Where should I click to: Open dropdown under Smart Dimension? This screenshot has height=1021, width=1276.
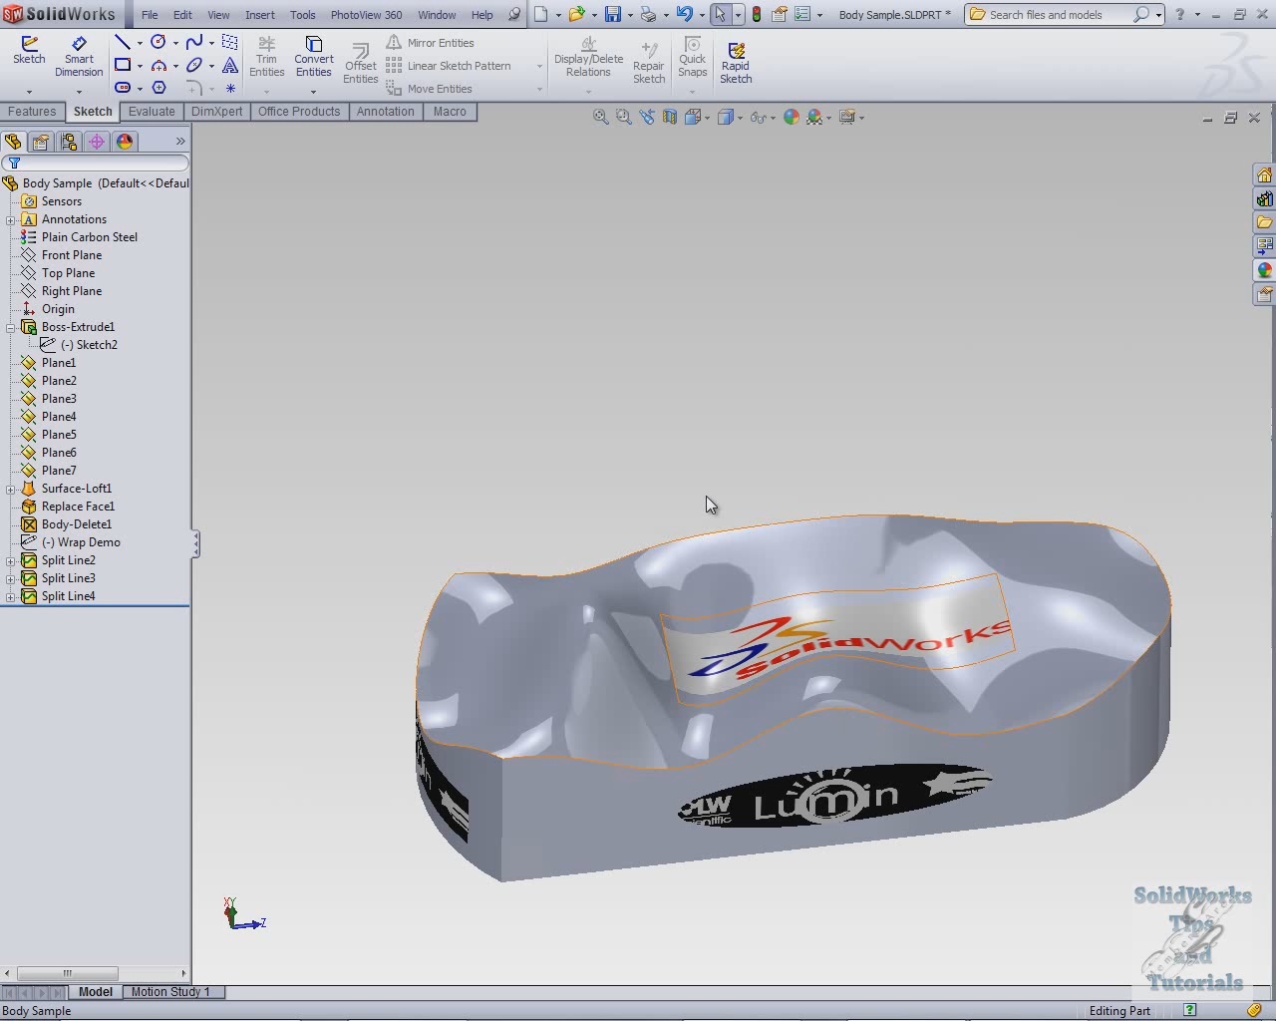pyautogui.click(x=79, y=91)
